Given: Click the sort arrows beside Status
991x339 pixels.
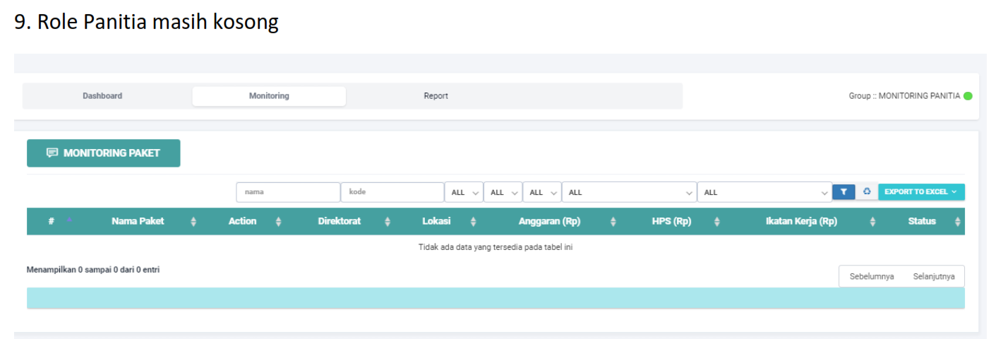Looking at the screenshot, I should coord(957,222).
